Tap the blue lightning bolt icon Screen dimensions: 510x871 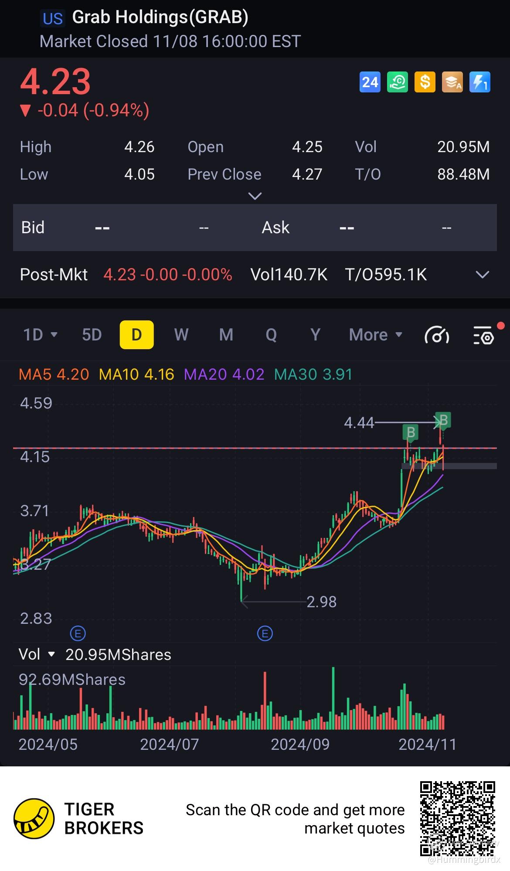click(480, 82)
